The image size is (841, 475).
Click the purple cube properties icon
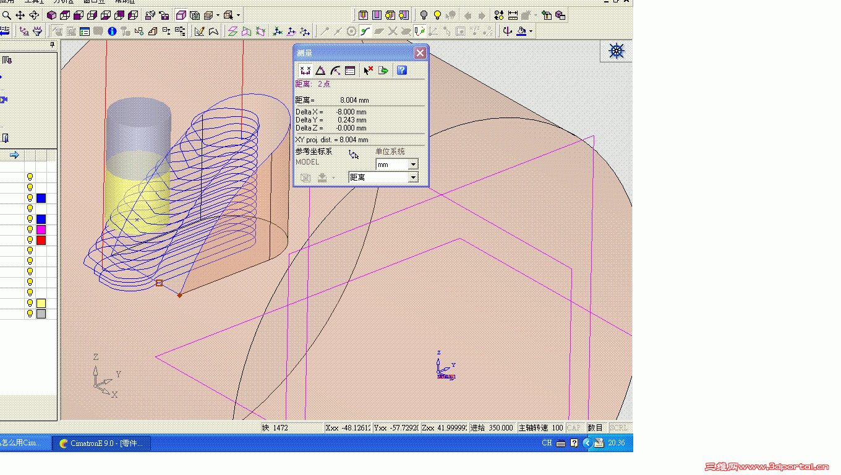pyautogui.click(x=560, y=15)
